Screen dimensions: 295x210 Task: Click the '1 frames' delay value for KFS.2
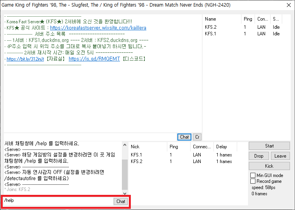[x=224, y=161]
